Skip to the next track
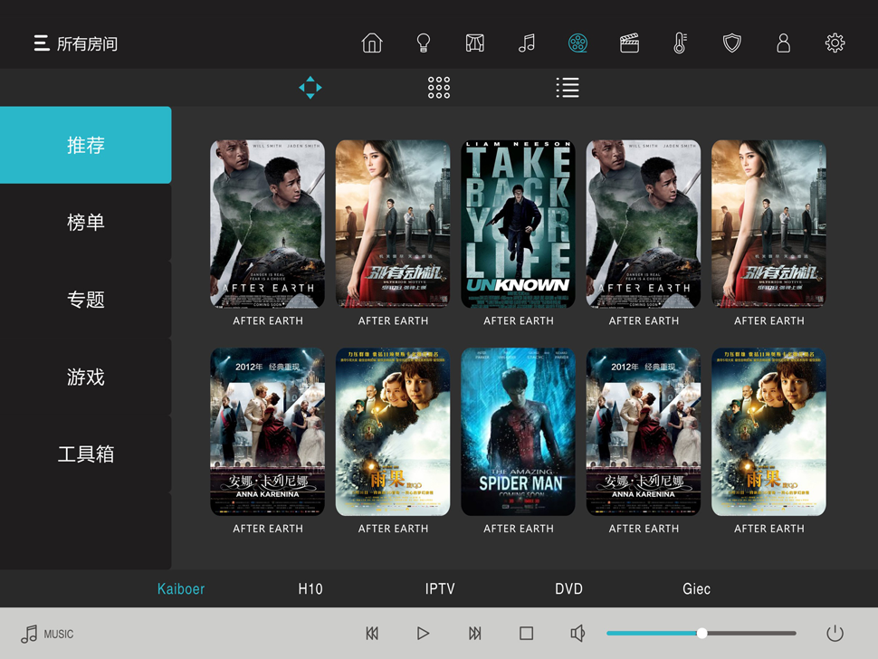The height and width of the screenshot is (659, 878). (x=475, y=634)
